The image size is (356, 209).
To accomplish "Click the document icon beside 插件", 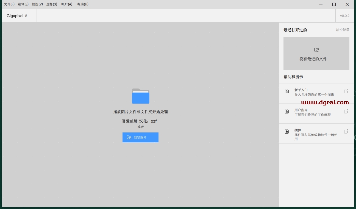I will pos(287,131).
